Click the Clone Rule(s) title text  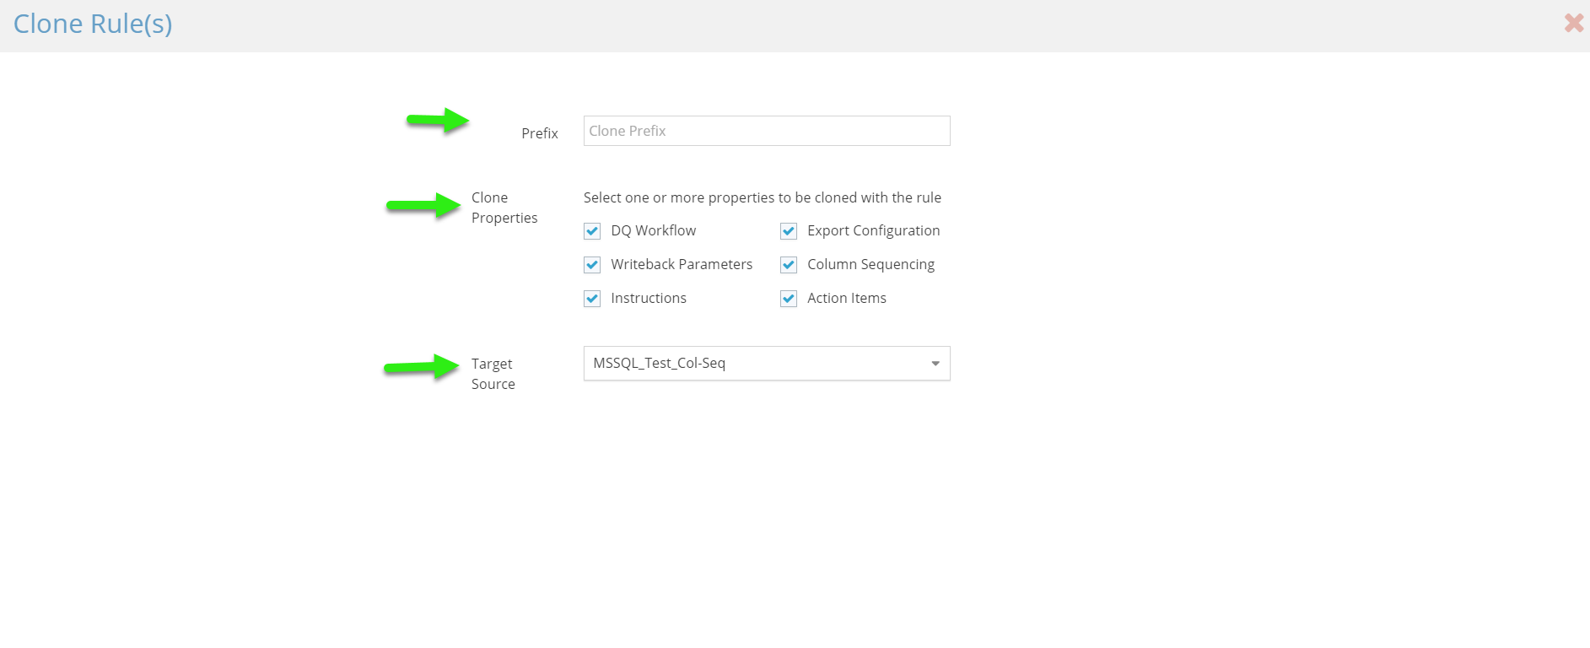[93, 24]
